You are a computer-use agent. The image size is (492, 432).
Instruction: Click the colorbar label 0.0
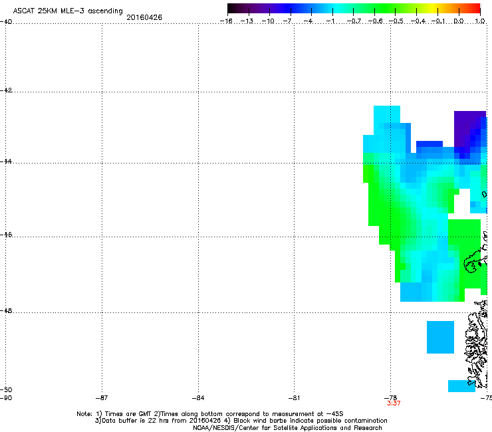tap(459, 21)
